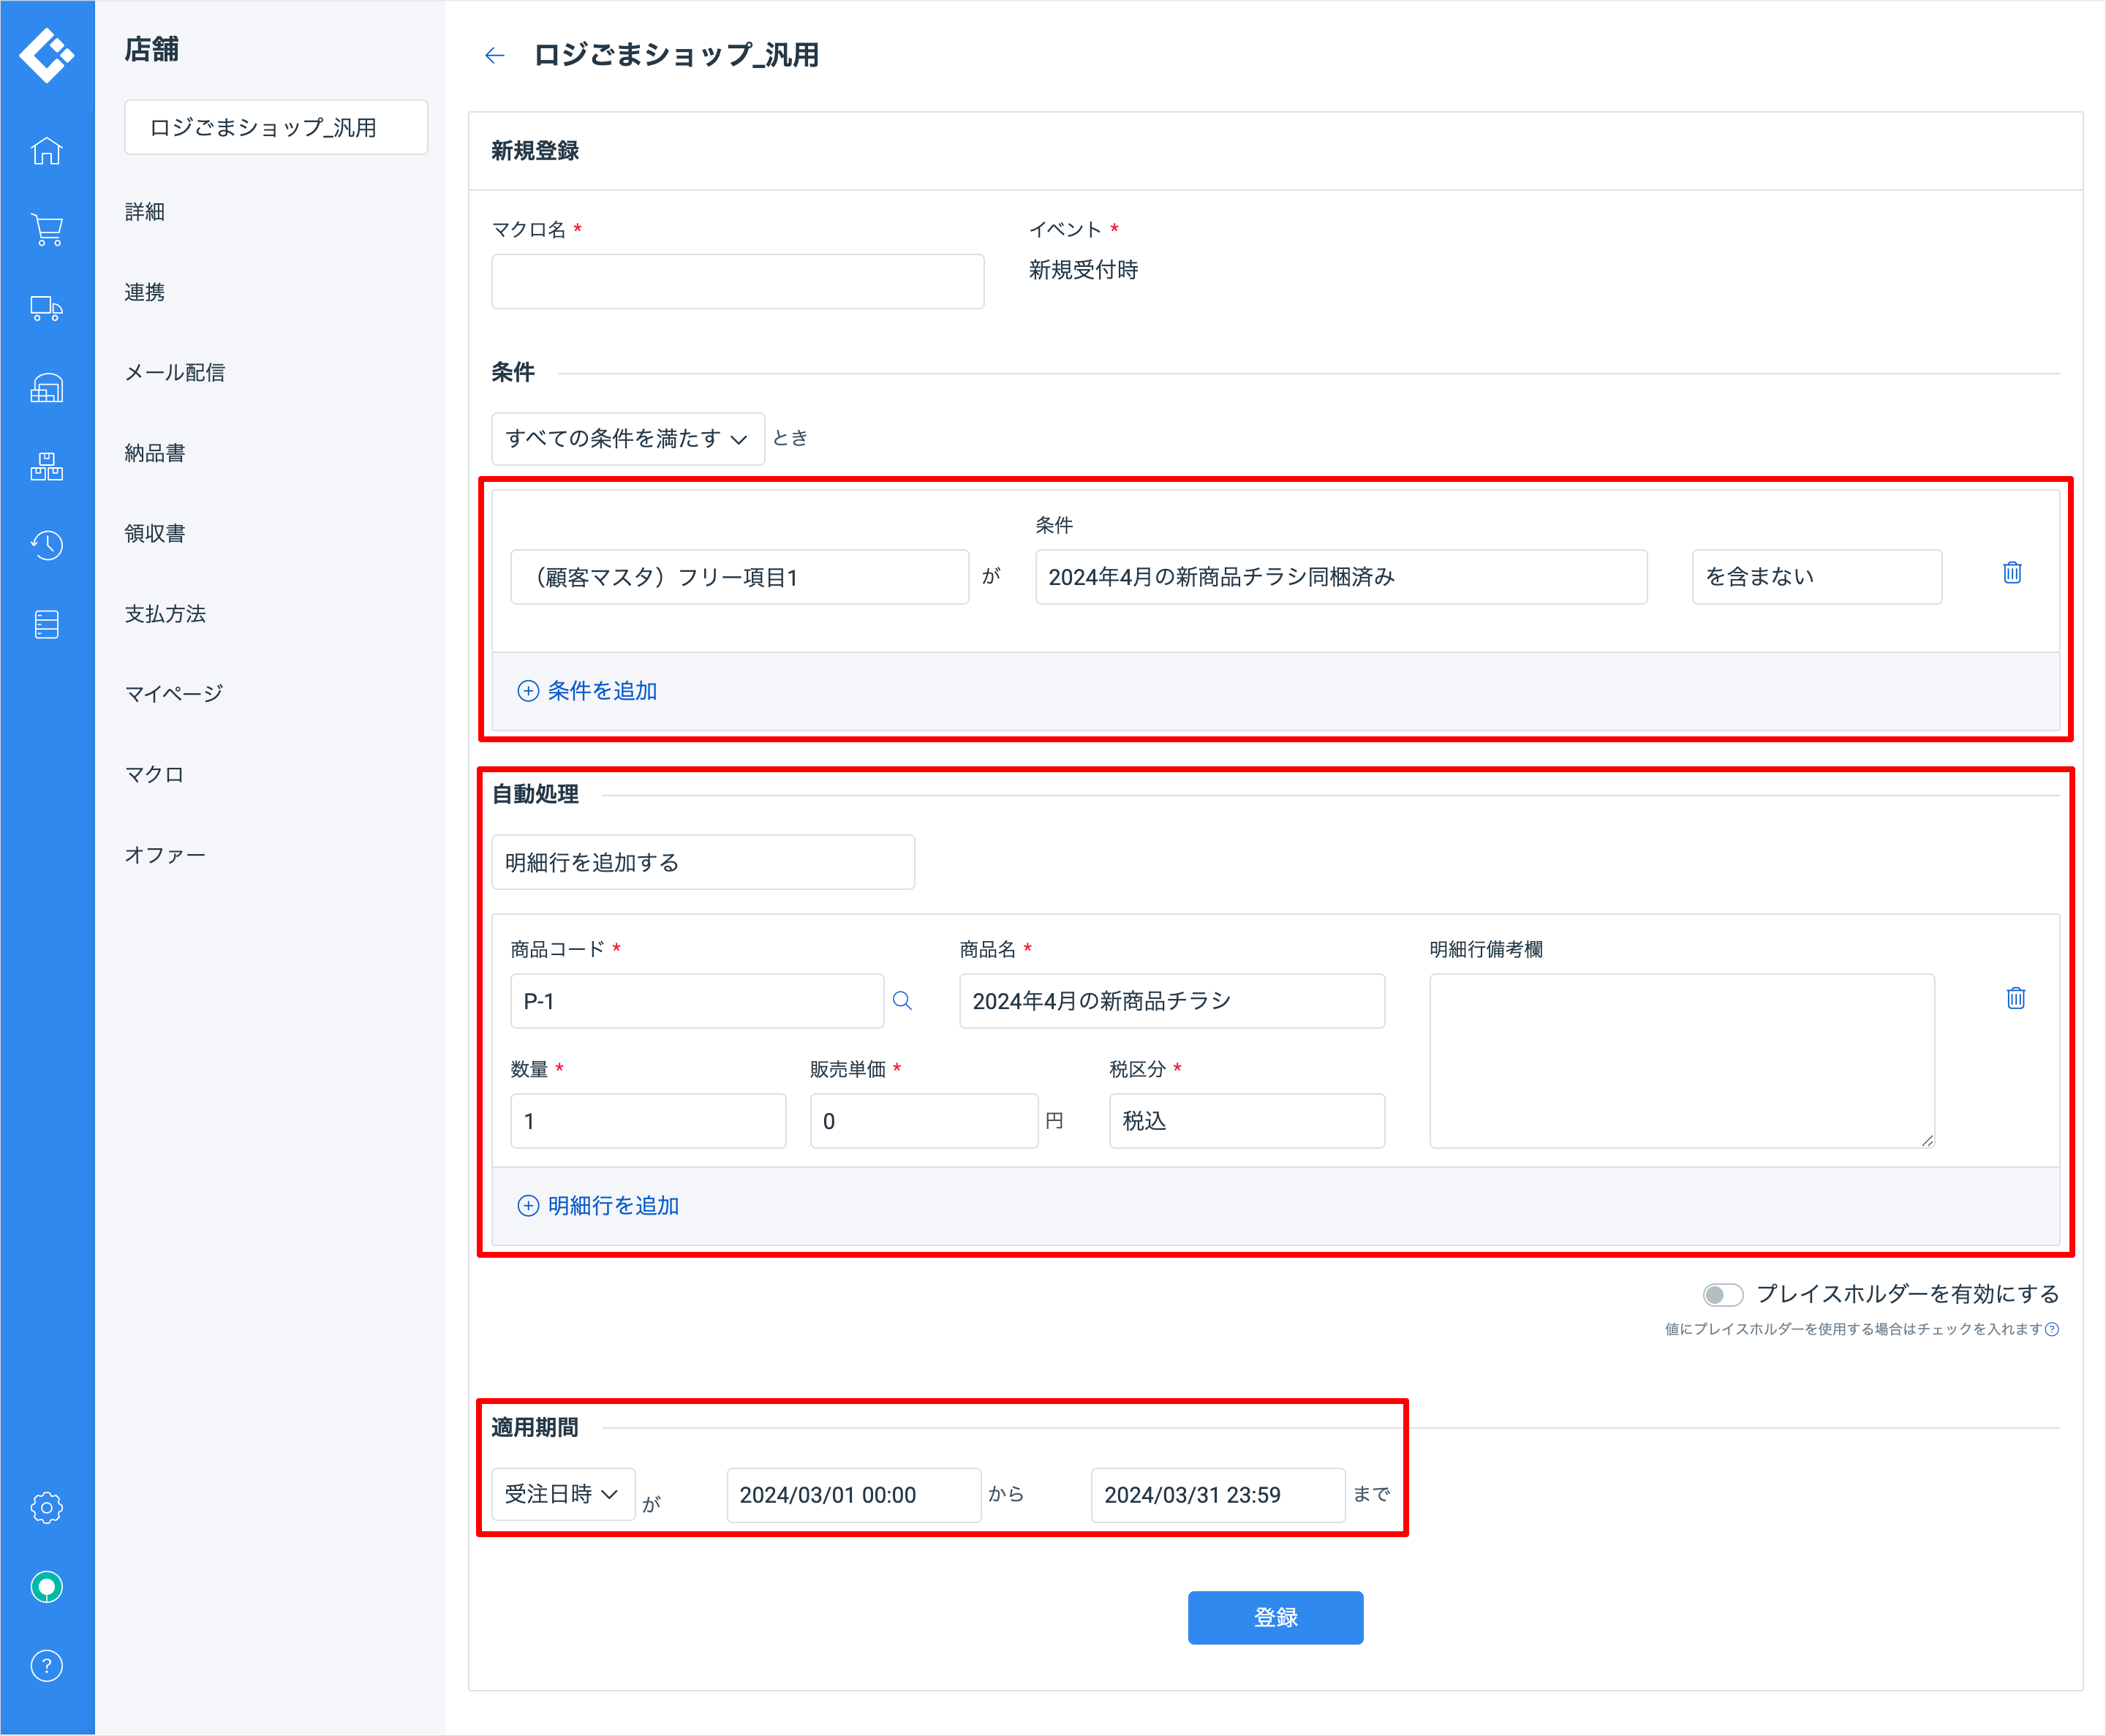Open the shopping cart icon in sidebar
2106x1736 pixels.
[x=46, y=230]
